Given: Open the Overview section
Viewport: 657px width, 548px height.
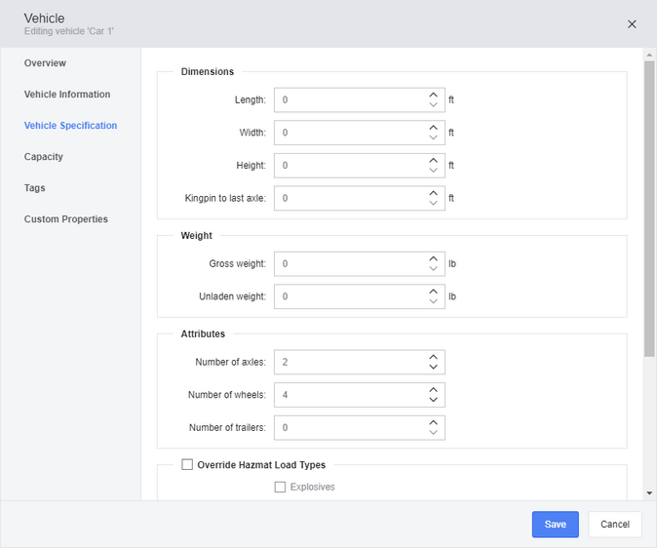Looking at the screenshot, I should click(x=45, y=62).
